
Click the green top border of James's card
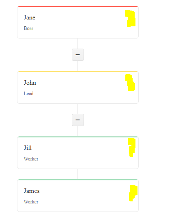click(78, 180)
